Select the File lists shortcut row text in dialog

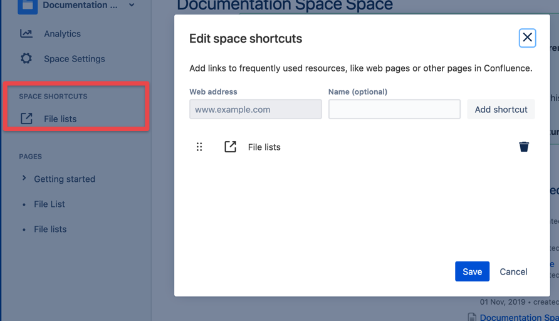pyautogui.click(x=264, y=147)
